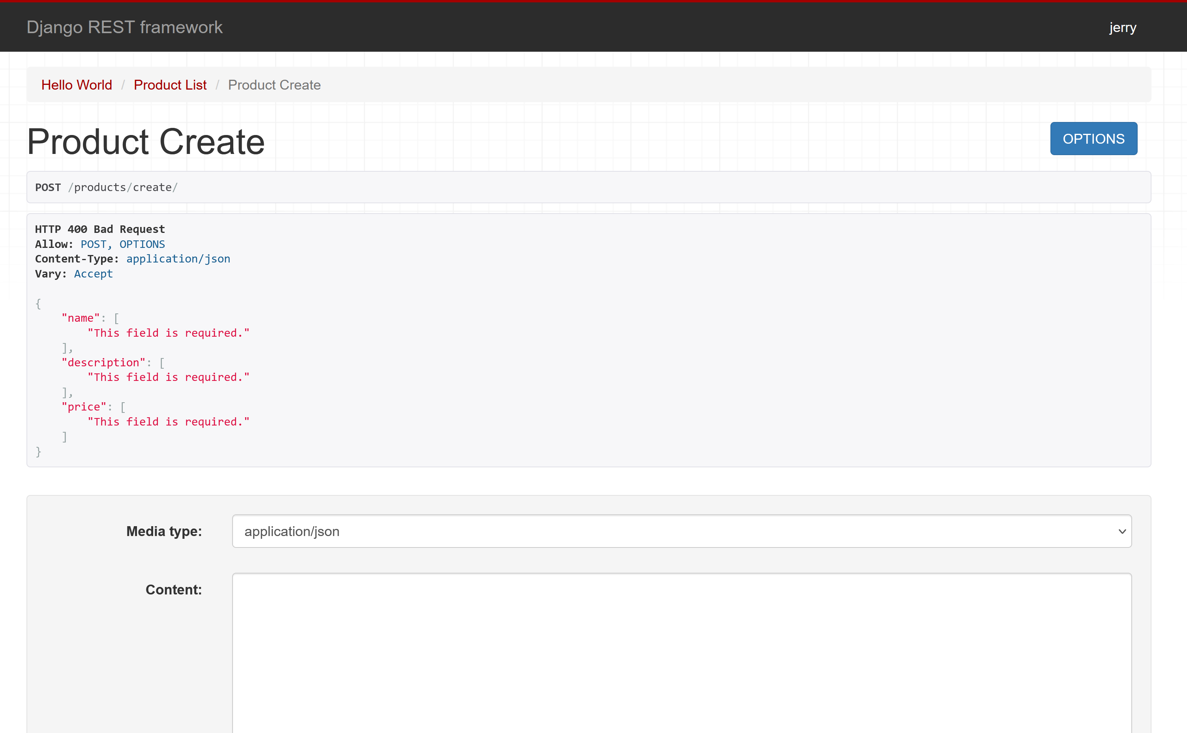
Task: Navigate to Hello World breadcrumb
Action: [x=77, y=85]
